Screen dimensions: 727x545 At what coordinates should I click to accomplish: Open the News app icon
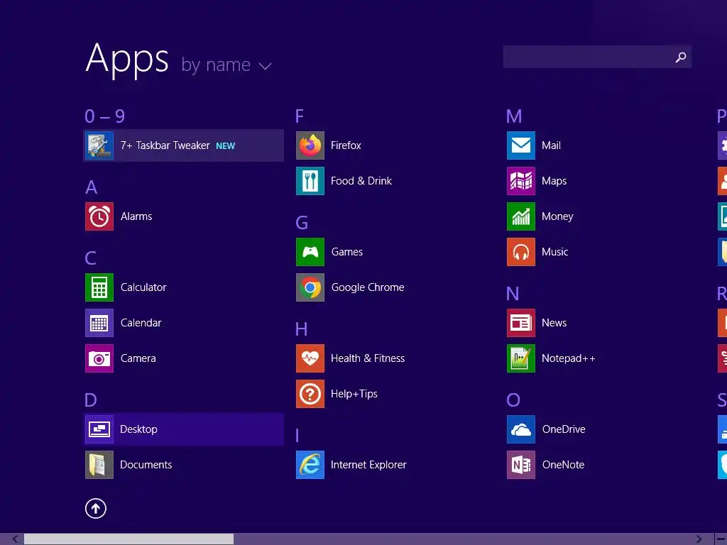coord(521,323)
